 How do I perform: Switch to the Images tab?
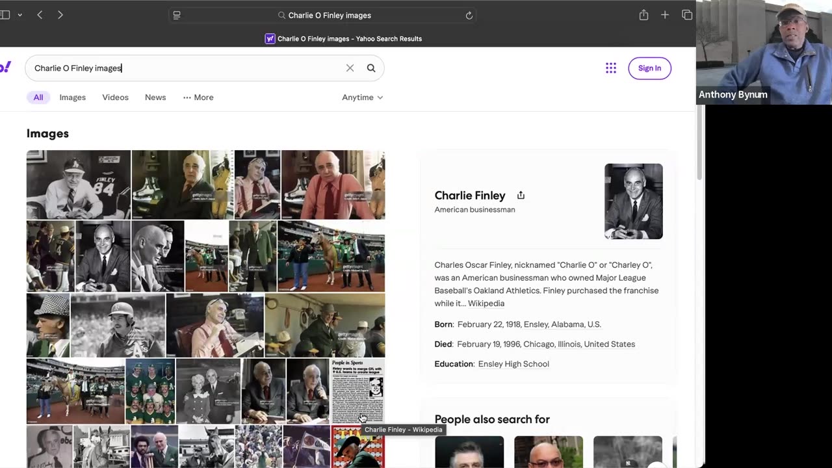coord(73,97)
